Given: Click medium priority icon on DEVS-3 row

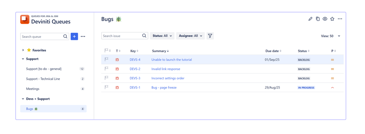Looking at the screenshot, I should (x=332, y=78).
